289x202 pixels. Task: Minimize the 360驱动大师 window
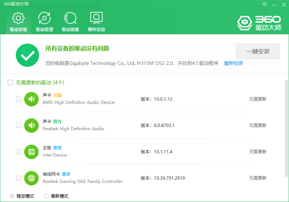(x=274, y=4)
